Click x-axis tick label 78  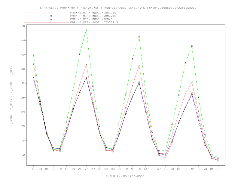205,169
